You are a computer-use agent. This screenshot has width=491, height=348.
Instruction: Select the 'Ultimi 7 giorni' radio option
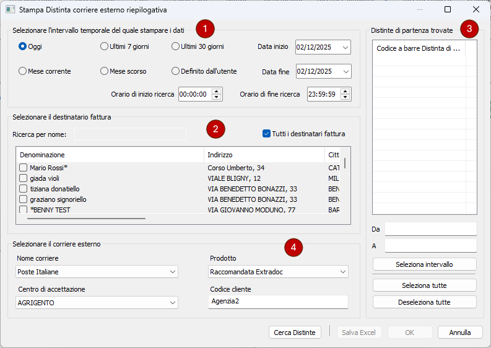coord(104,46)
